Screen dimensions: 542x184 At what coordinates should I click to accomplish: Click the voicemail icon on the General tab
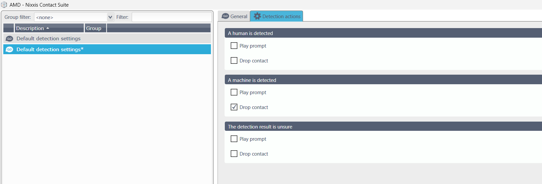(x=225, y=16)
